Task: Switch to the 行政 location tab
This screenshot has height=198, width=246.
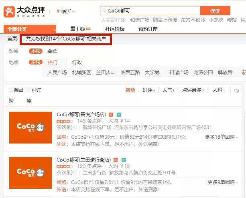Action: pos(77,62)
